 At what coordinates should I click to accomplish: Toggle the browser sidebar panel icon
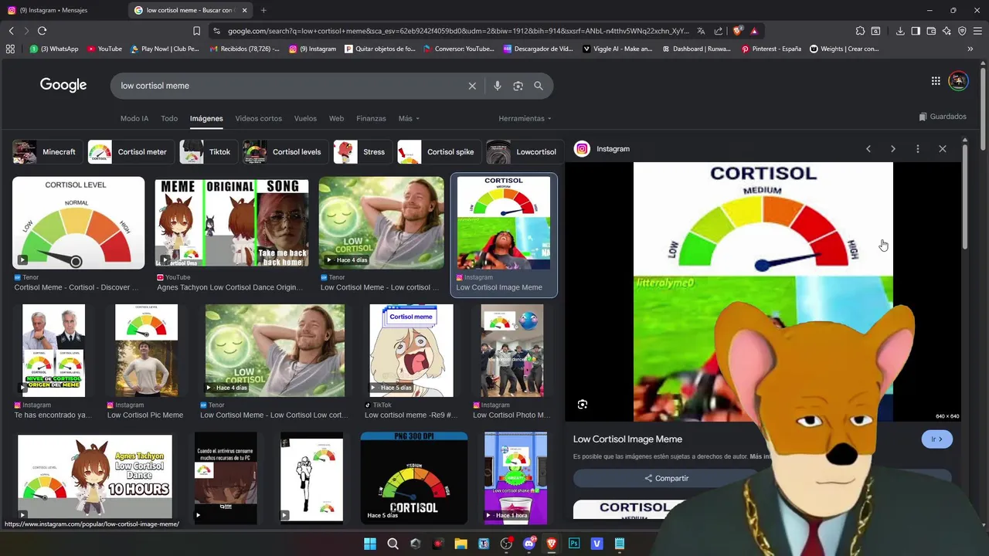pos(916,31)
